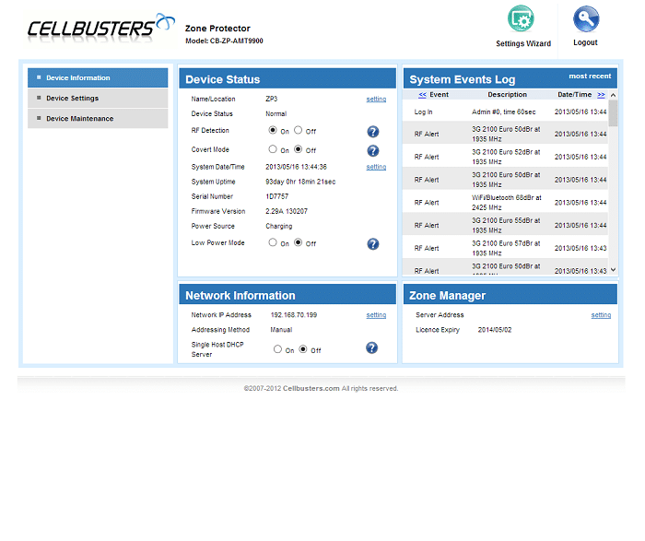Click the events log scrollbar thumb
The height and width of the screenshot is (541, 645).
click(613, 112)
